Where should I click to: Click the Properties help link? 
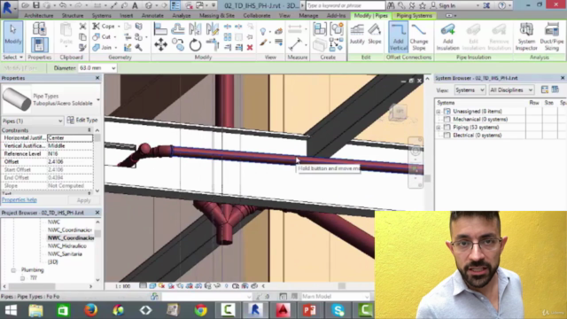coord(19,200)
